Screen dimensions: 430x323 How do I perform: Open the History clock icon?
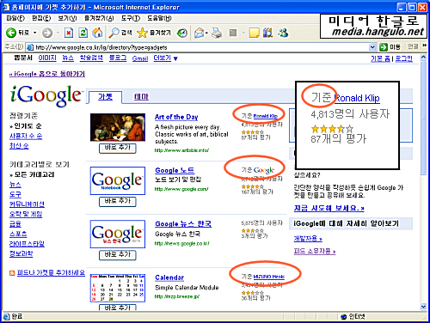[182, 34]
